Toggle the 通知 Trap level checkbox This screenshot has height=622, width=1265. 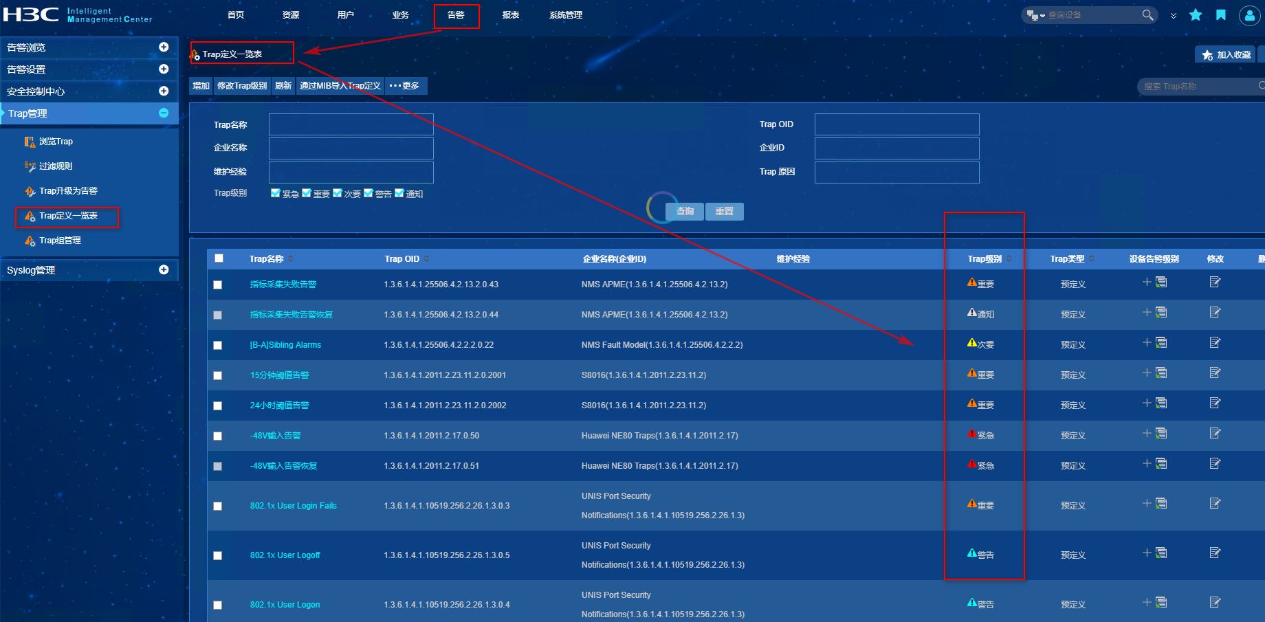point(399,193)
